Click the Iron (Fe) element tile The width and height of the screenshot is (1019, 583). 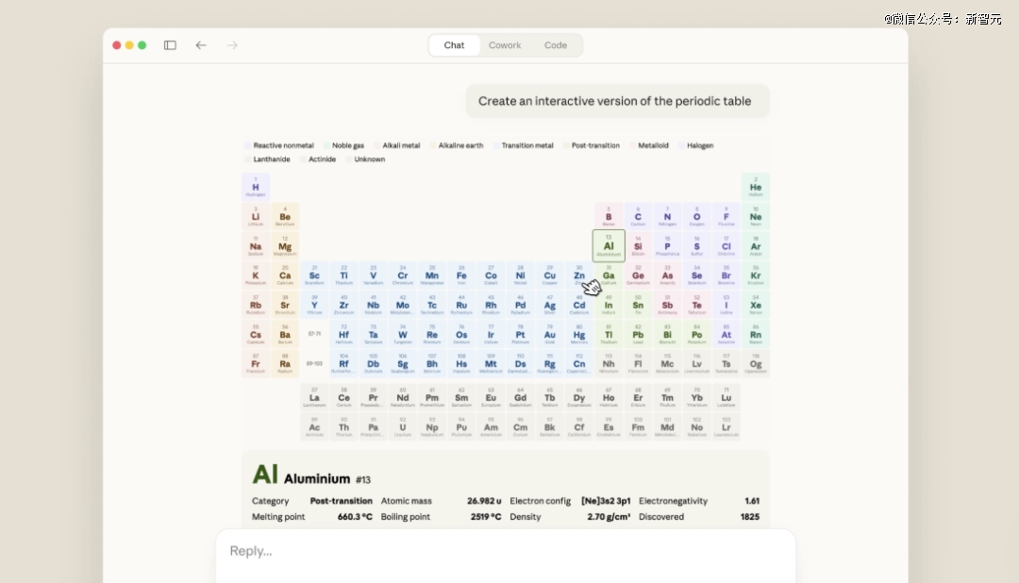pyautogui.click(x=461, y=276)
